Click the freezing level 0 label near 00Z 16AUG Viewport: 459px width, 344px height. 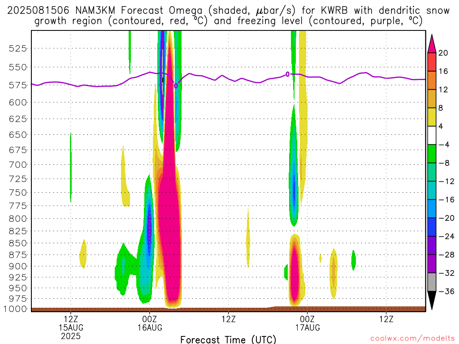tap(176, 86)
